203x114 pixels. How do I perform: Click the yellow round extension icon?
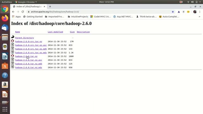click(188, 12)
